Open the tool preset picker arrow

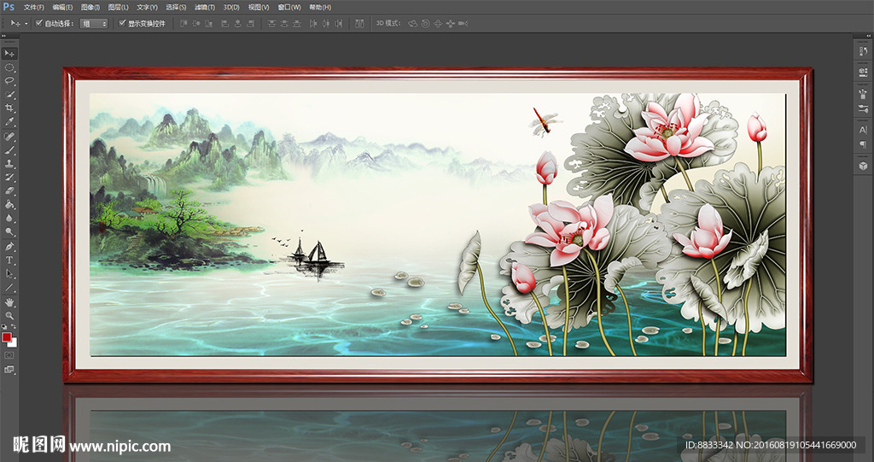click(x=26, y=23)
